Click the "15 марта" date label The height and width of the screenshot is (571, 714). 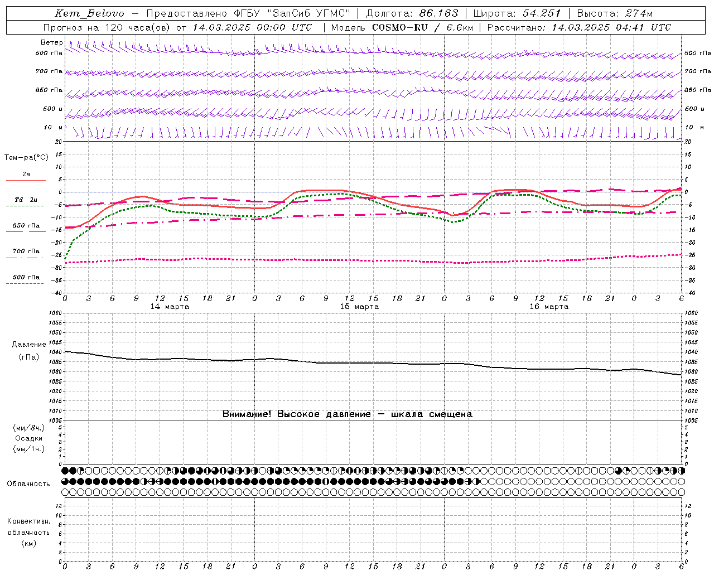pyautogui.click(x=359, y=307)
